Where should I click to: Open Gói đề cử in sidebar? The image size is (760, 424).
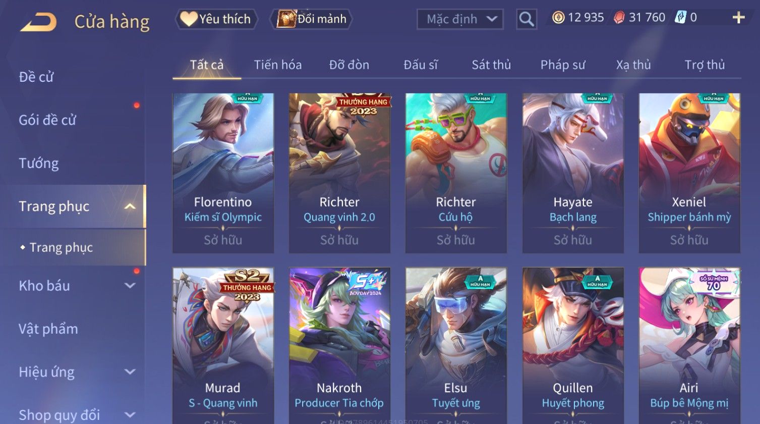click(x=47, y=120)
